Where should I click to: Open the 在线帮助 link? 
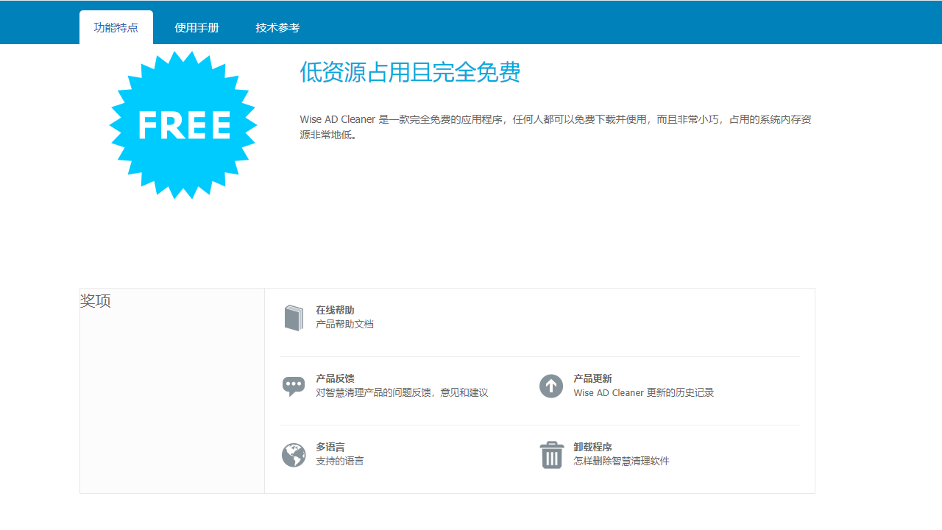333,310
